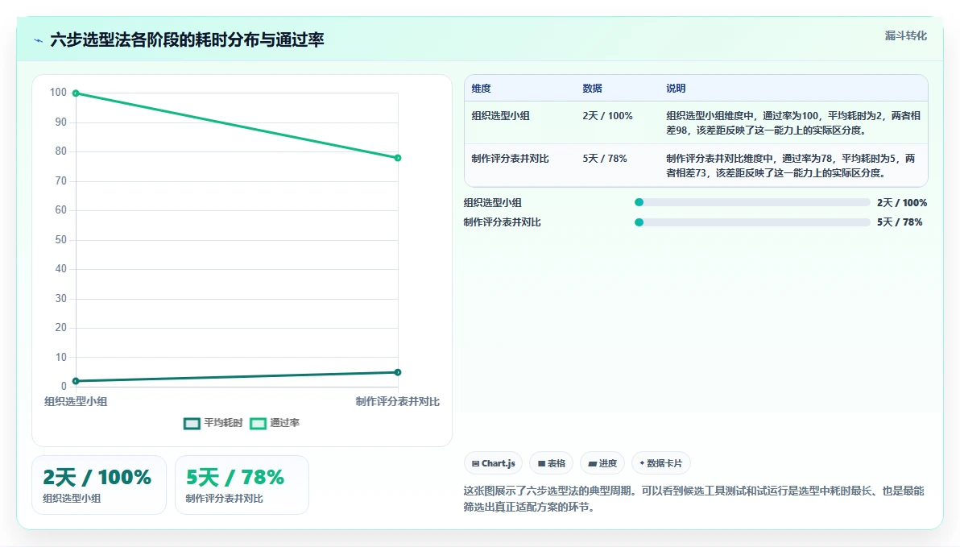960x547 pixels.
Task: Click the 5天 / 78% value beside progress bar
Action: click(900, 222)
